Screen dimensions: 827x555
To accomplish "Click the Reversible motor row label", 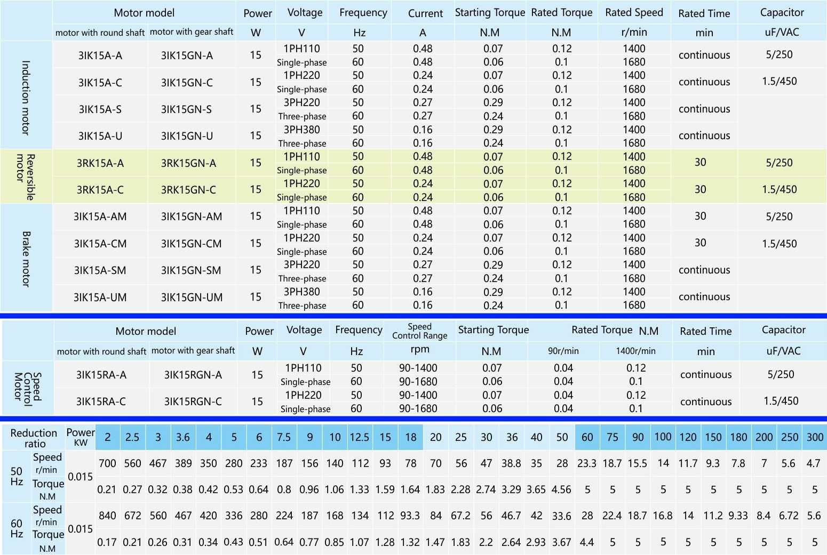I will pos(25,177).
